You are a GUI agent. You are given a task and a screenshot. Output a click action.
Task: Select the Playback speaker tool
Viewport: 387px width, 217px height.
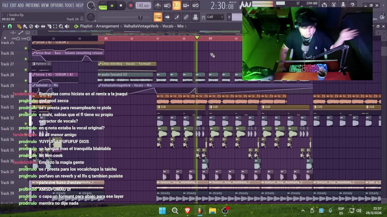67,26
